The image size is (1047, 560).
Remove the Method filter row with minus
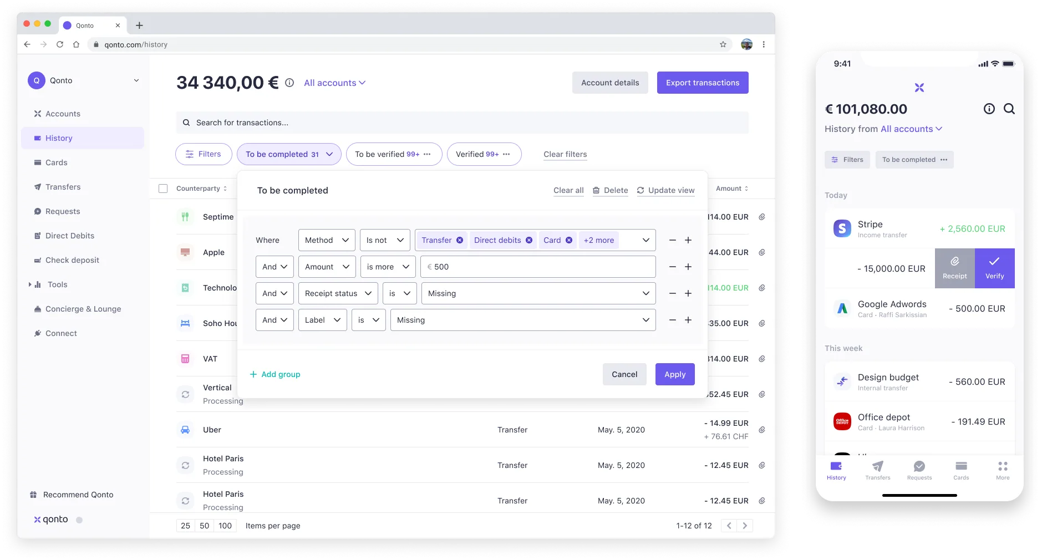[x=673, y=240]
